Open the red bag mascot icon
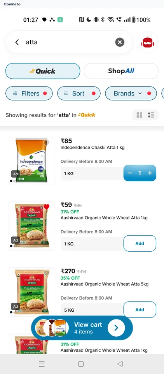The image size is (164, 374). tap(148, 42)
